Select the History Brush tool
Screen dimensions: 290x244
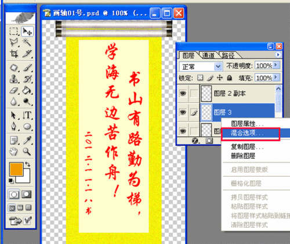tap(27, 79)
